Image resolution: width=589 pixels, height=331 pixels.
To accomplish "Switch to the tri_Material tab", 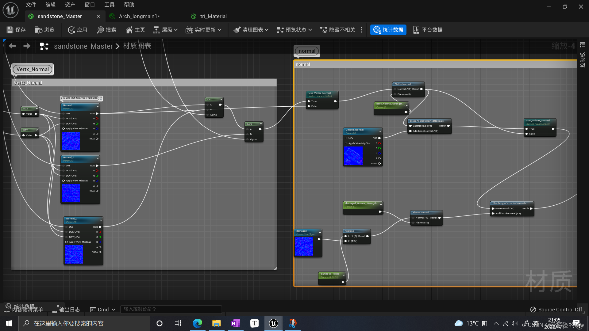I will (213, 16).
